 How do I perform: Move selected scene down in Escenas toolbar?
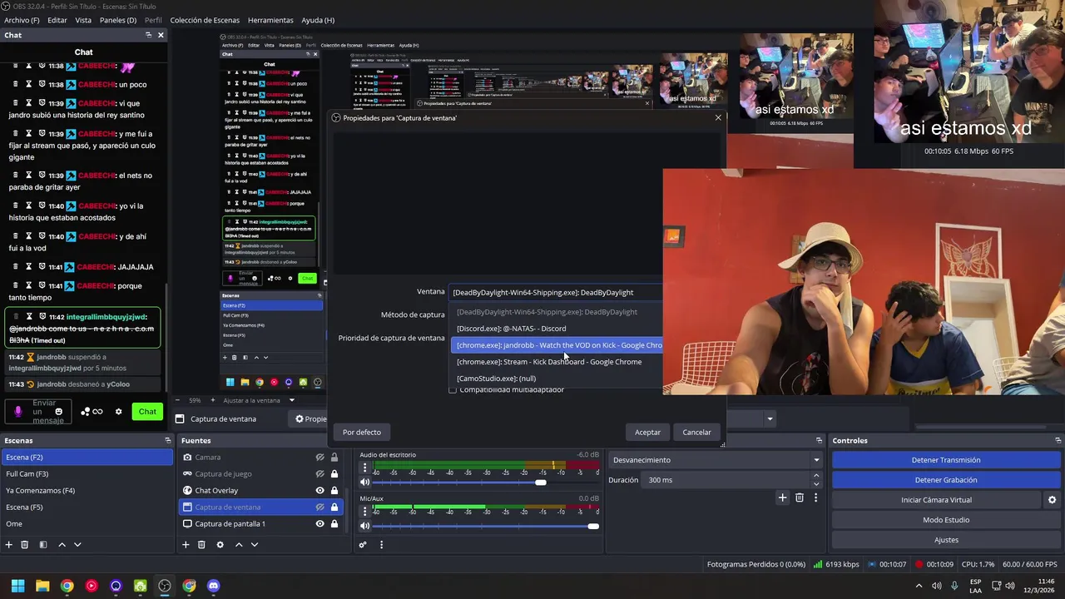(x=77, y=545)
